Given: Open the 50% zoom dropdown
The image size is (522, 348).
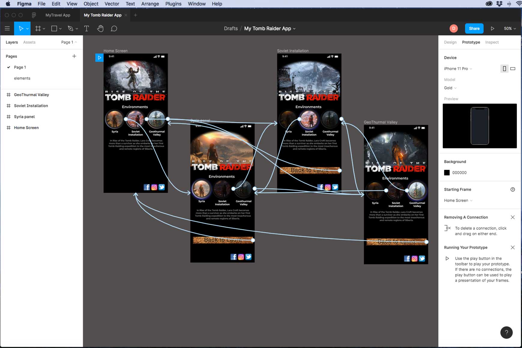Looking at the screenshot, I should click(x=510, y=29).
